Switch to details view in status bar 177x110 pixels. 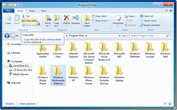(166, 103)
